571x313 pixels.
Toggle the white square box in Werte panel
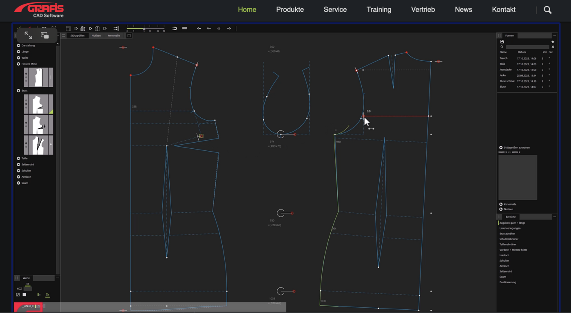point(24,295)
